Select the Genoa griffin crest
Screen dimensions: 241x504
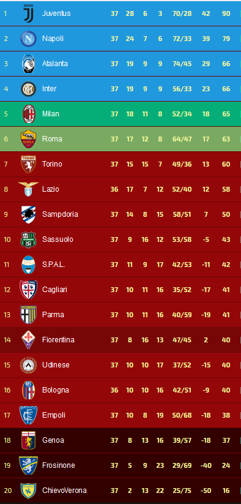[29, 440]
